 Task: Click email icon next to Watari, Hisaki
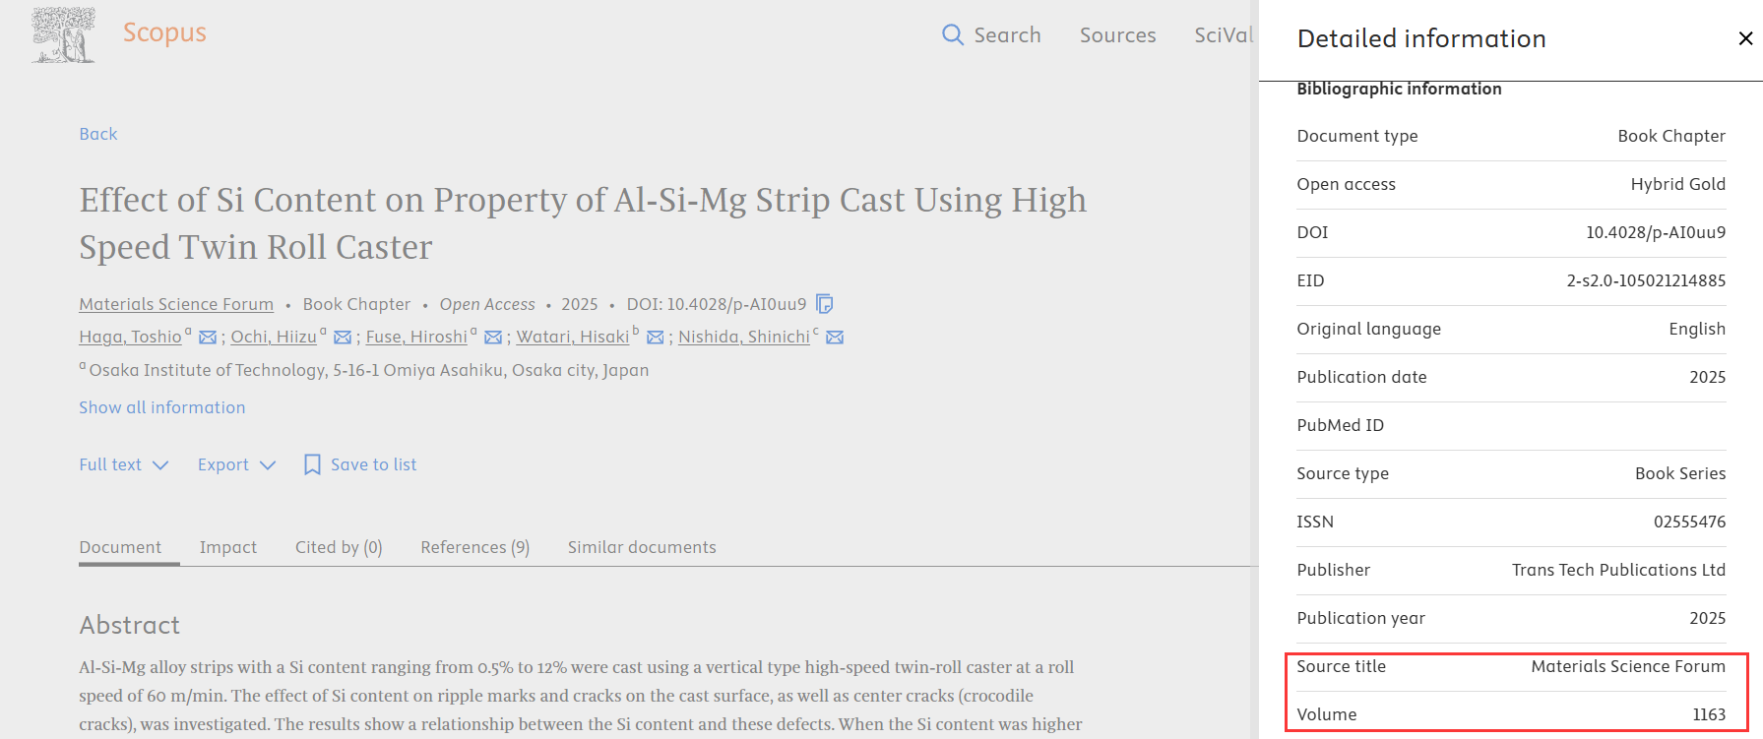pos(655,338)
